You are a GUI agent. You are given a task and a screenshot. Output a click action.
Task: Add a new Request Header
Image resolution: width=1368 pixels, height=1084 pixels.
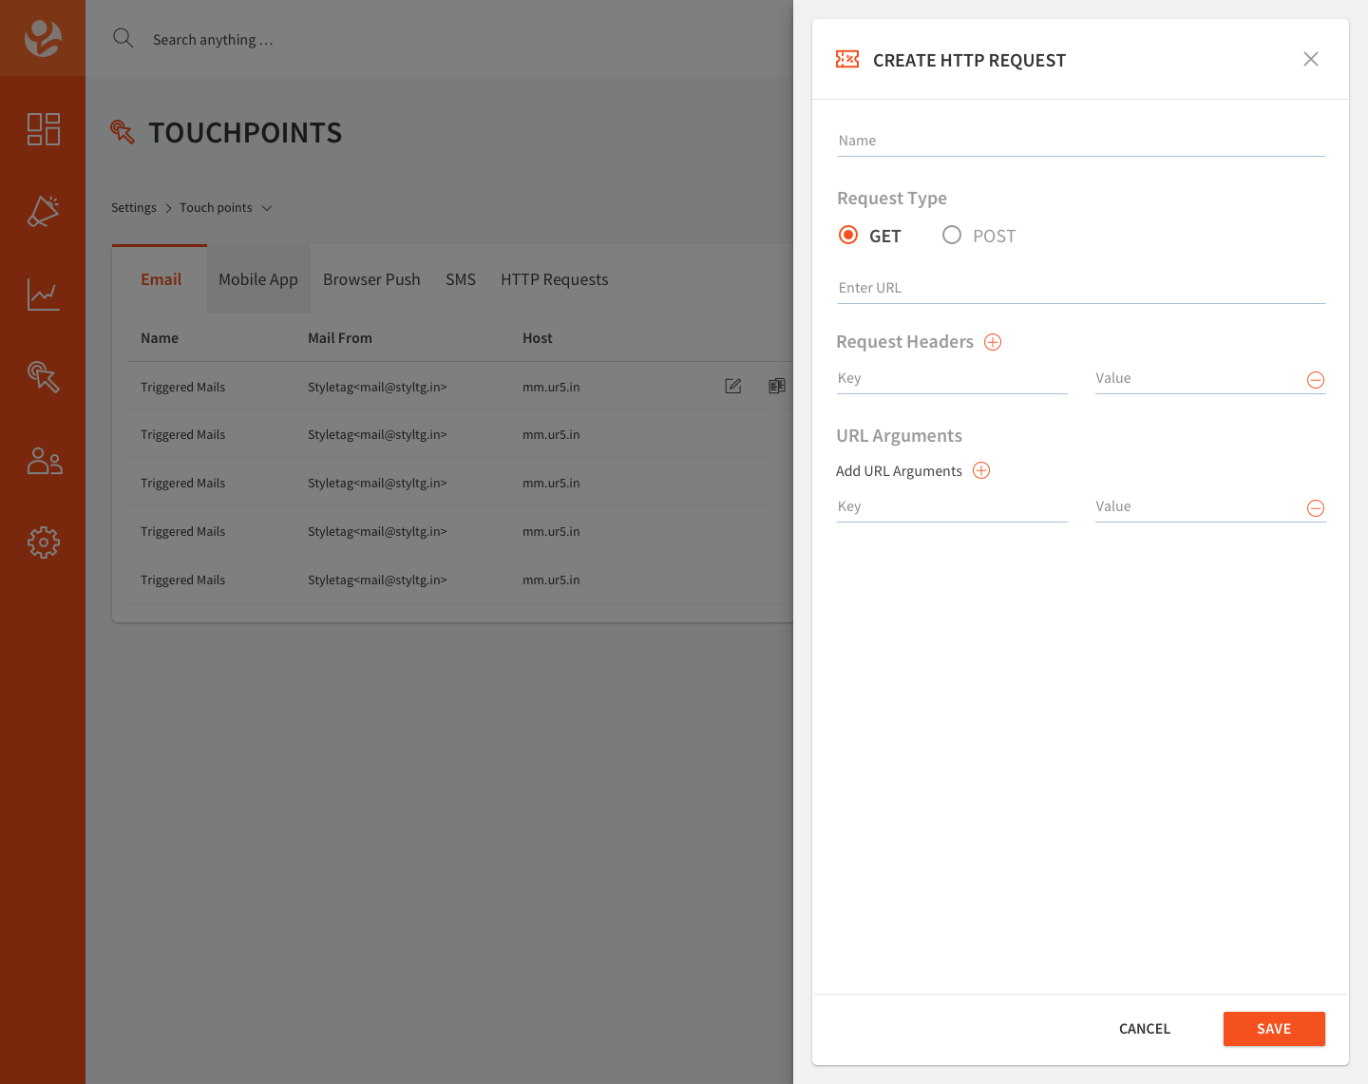pyautogui.click(x=992, y=341)
